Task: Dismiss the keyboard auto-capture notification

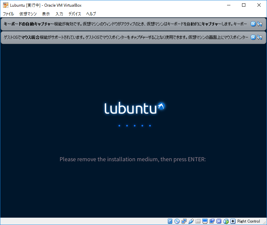Action: [253, 24]
